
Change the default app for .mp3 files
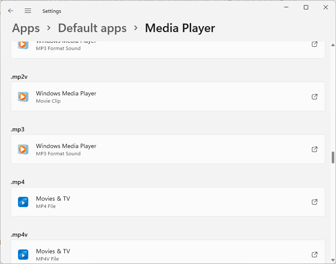[x=168, y=149]
